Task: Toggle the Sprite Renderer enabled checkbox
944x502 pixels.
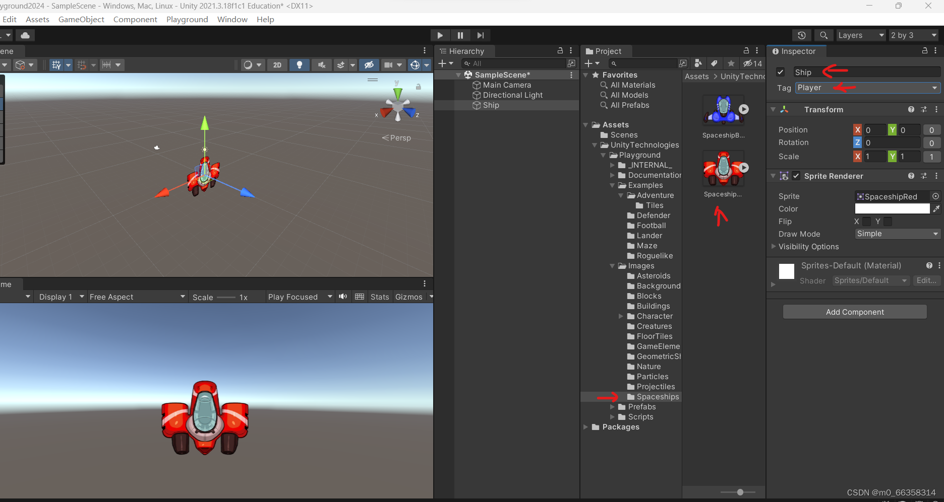Action: point(796,176)
